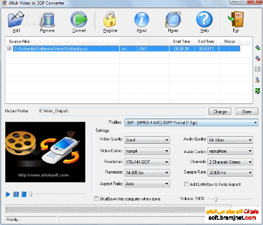Open the Framerate dropdown
The width and height of the screenshot is (263, 225).
coord(147,172)
